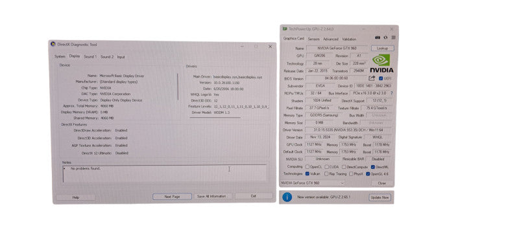
Task: Switch to Graphics Card tab
Action: point(294,39)
